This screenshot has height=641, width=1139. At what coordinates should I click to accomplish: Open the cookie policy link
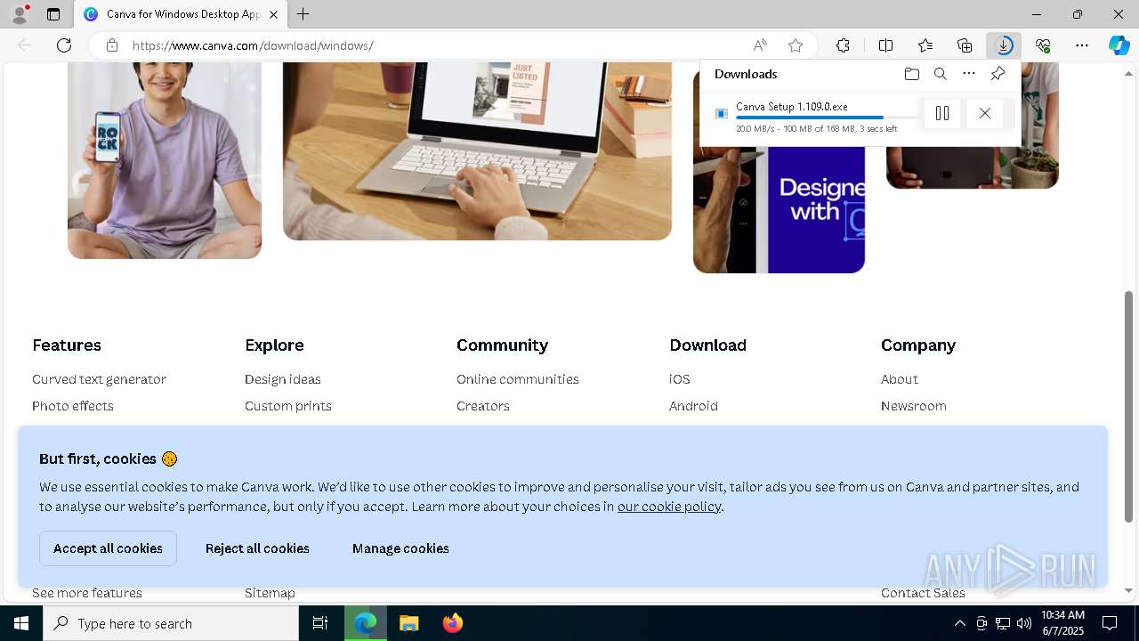[x=669, y=507]
